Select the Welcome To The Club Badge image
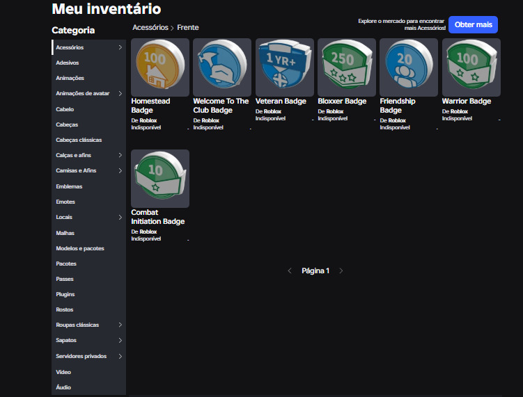This screenshot has width=523, height=397. coord(222,67)
